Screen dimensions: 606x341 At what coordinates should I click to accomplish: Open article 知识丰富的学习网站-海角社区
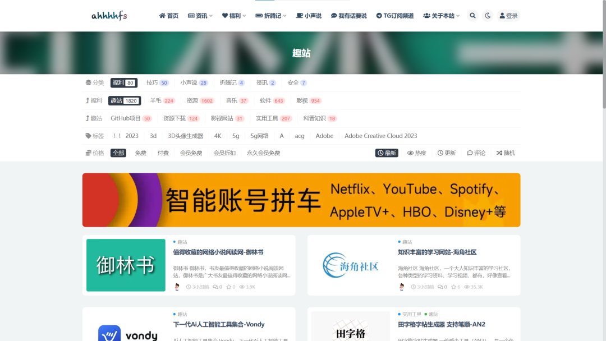(437, 252)
